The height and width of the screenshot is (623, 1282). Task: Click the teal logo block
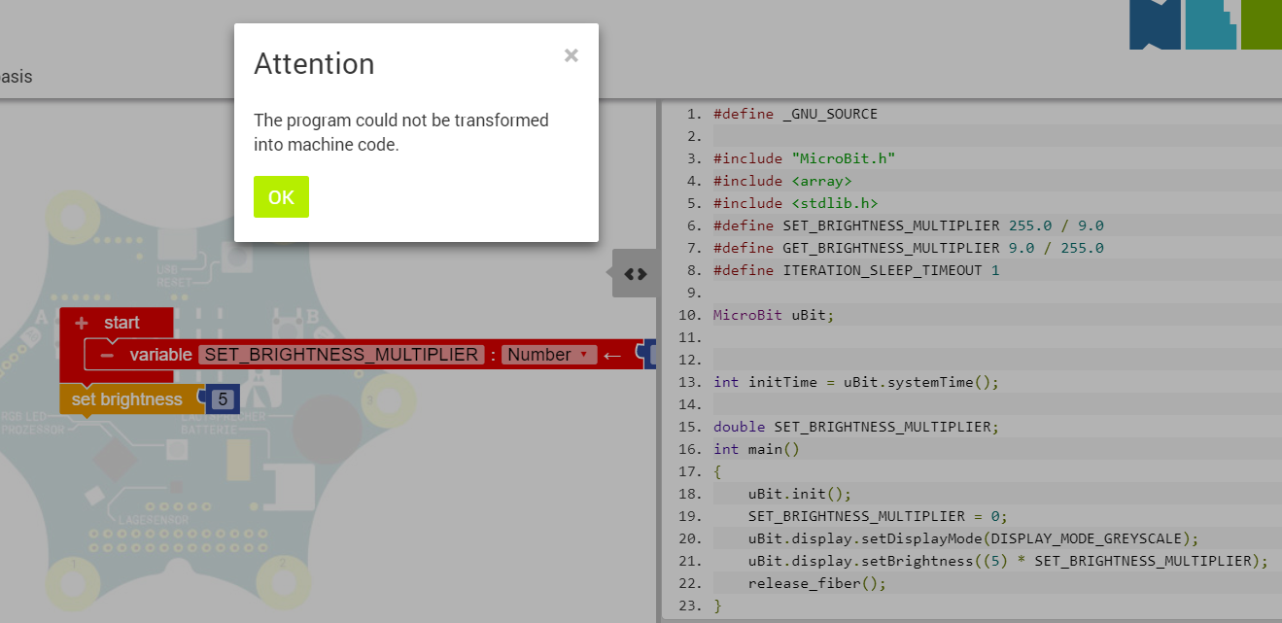click(1211, 24)
